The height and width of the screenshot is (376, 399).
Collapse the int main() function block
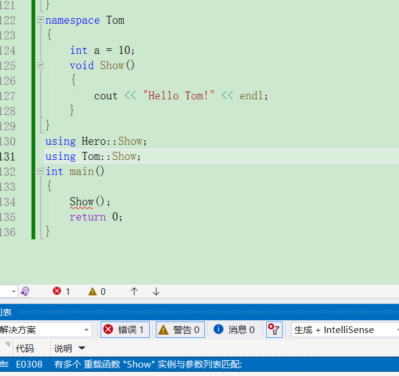41,171
